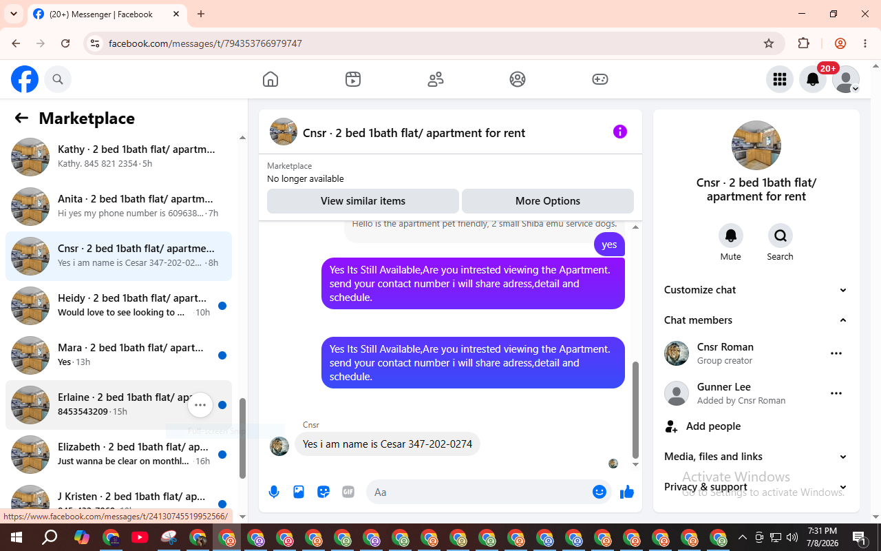Open the Facebook home logo

25,79
